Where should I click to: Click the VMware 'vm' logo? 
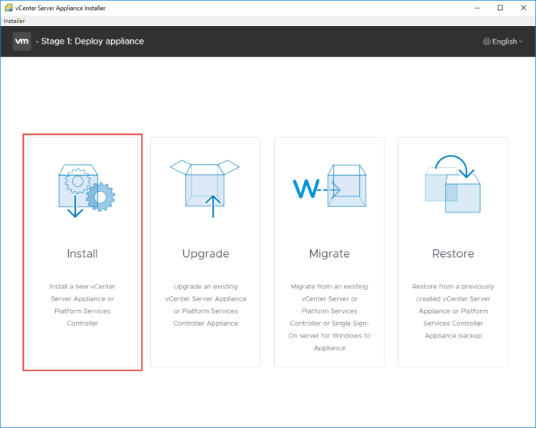tap(22, 41)
